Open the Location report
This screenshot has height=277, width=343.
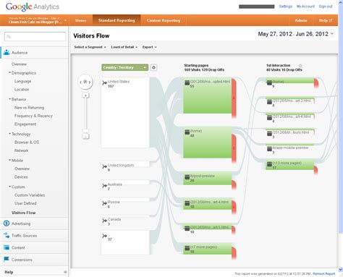(22, 90)
